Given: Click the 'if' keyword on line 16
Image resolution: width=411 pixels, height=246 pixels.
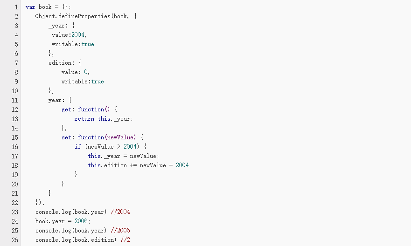Looking at the screenshot, I should pyautogui.click(x=77, y=147).
